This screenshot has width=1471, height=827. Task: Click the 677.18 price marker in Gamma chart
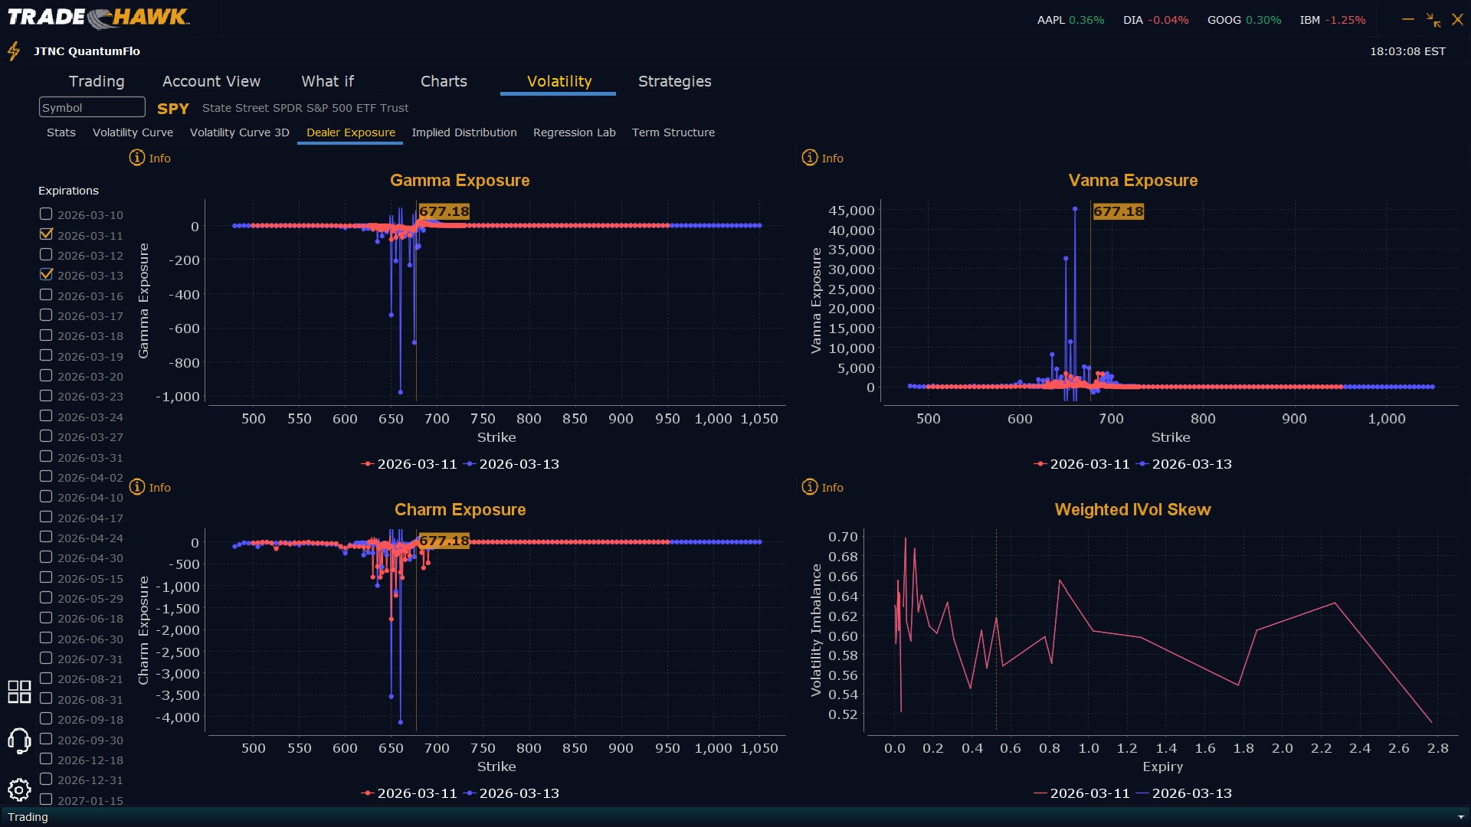[x=444, y=211]
